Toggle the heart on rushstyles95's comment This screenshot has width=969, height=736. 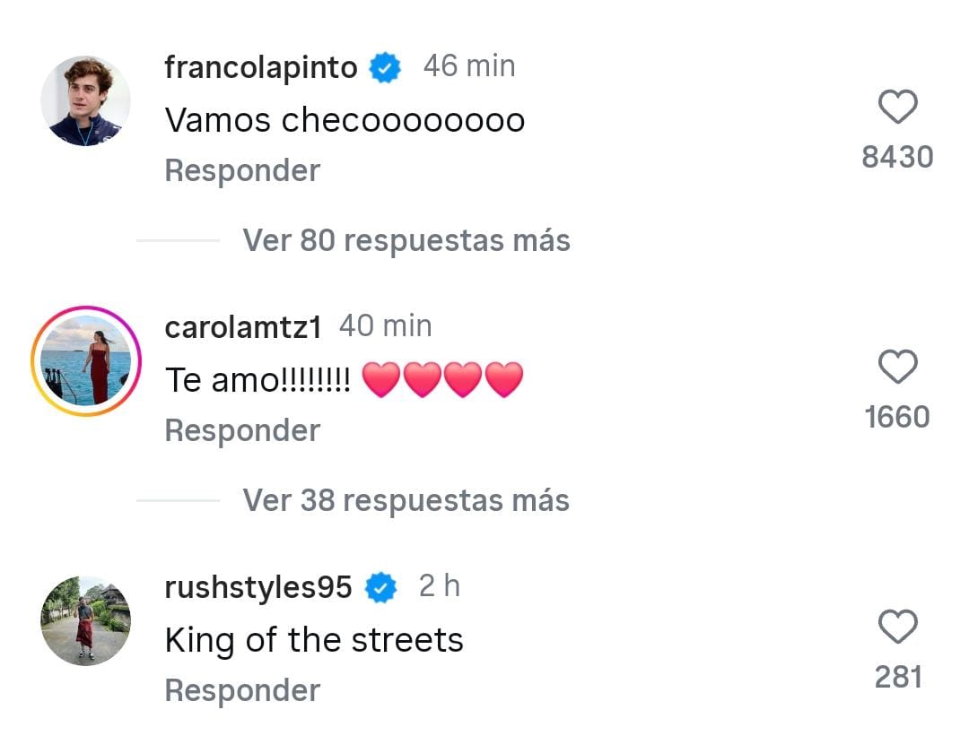896,627
